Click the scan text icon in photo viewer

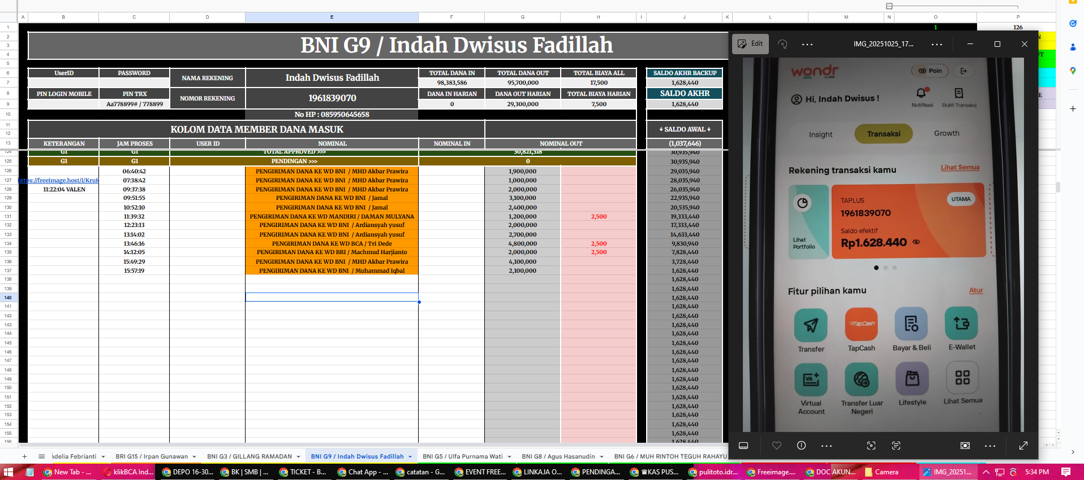point(896,446)
